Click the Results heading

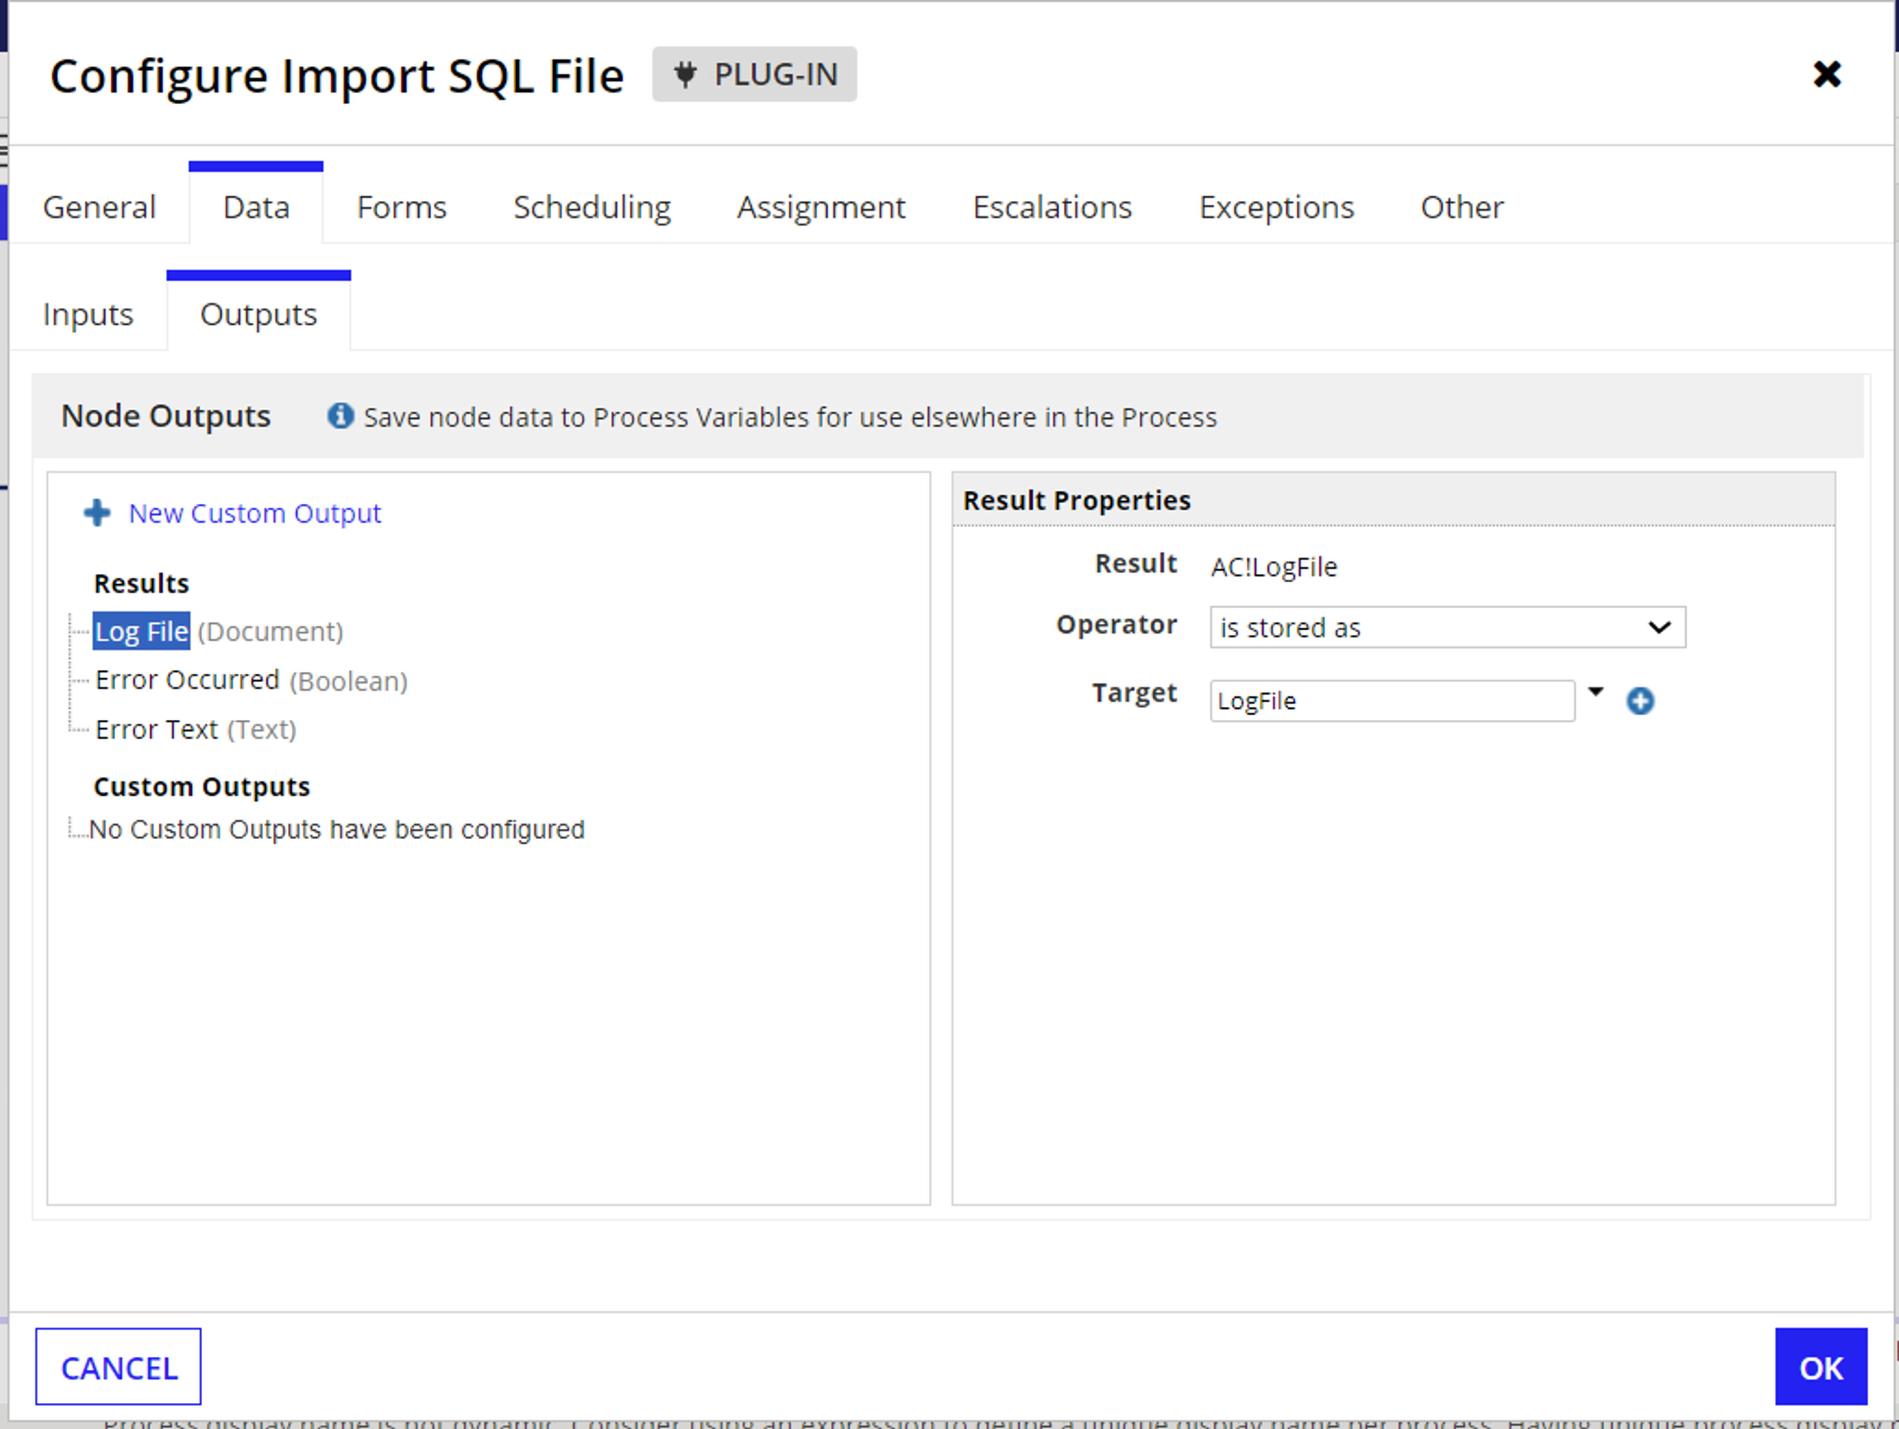click(141, 584)
